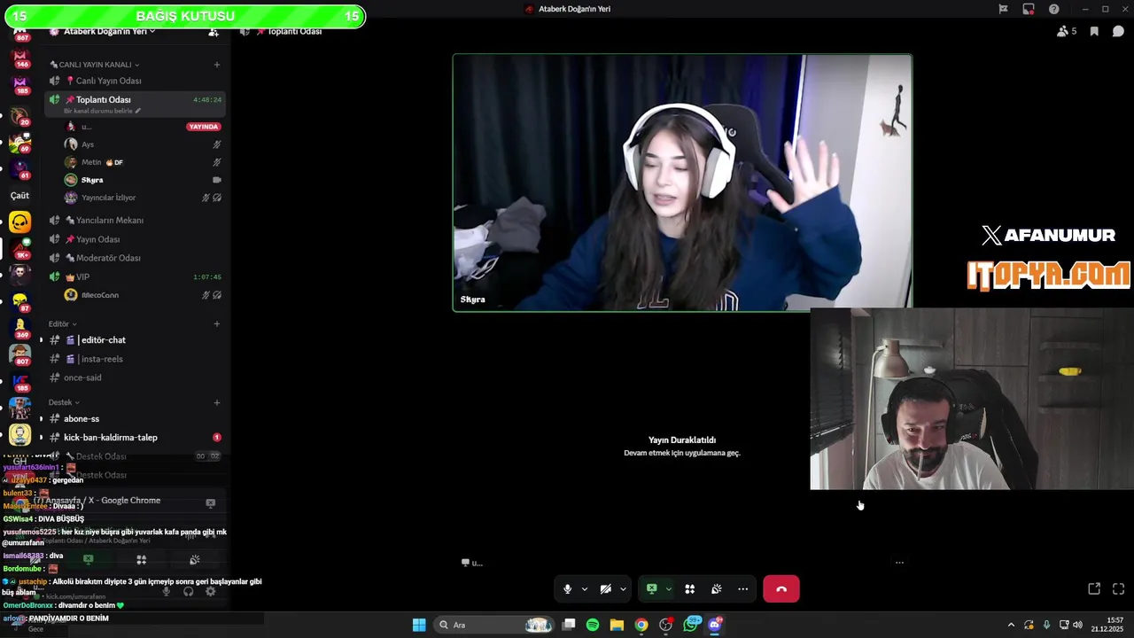Open the insta-reels text channel
The image size is (1134, 638).
[135, 359]
